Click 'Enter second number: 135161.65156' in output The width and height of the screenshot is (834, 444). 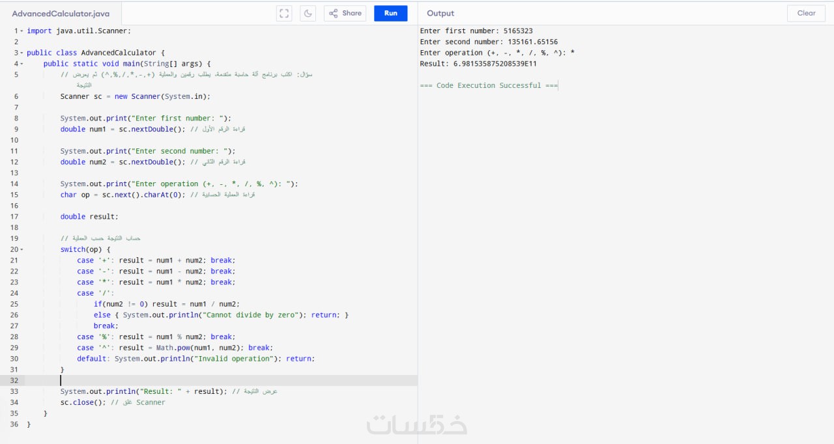489,42
